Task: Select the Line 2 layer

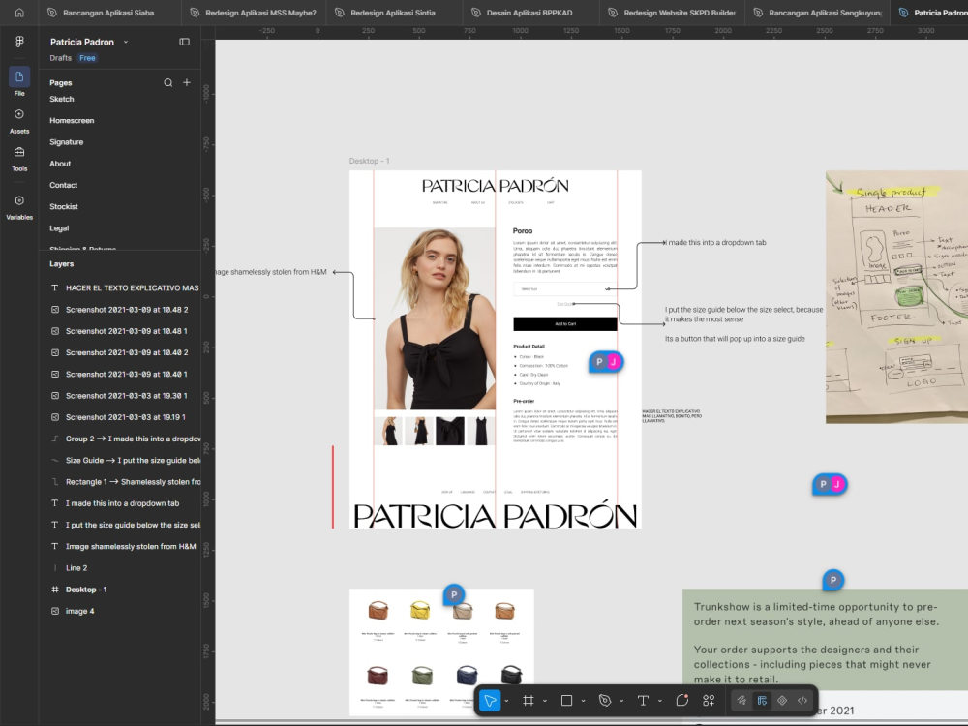Action: 120,568
